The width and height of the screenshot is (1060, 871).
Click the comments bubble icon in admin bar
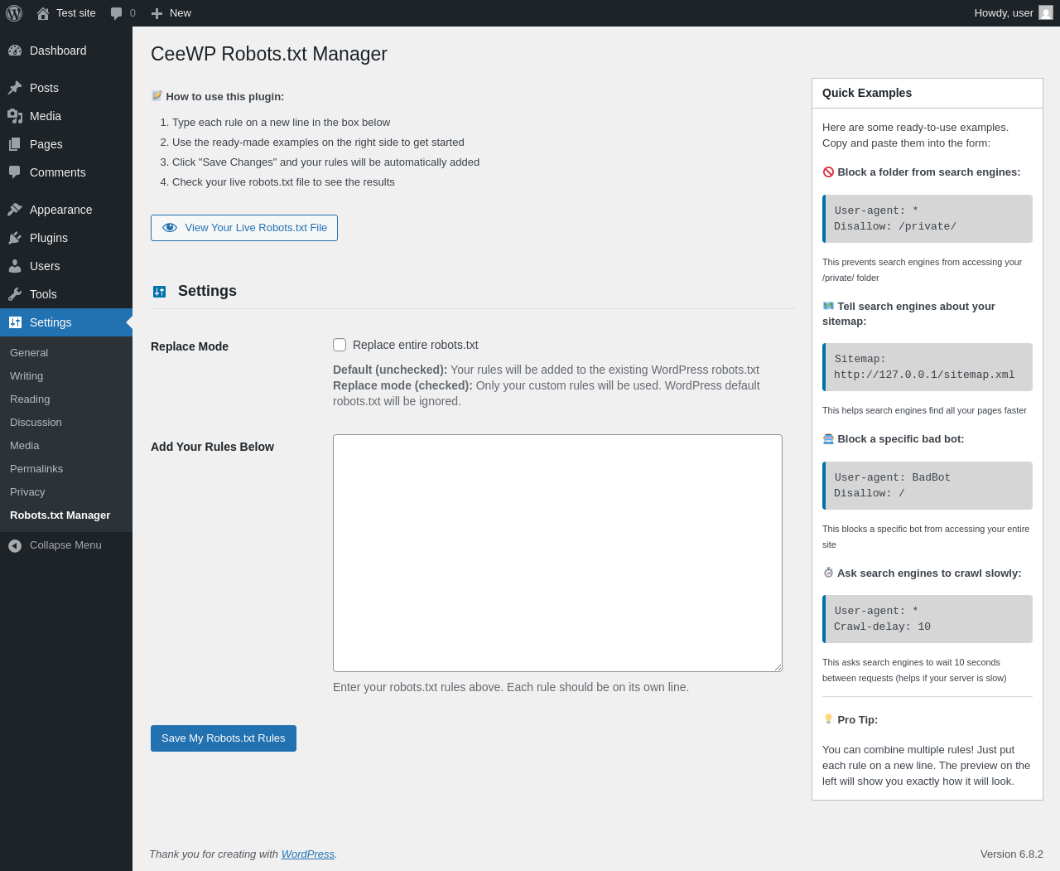click(x=117, y=13)
